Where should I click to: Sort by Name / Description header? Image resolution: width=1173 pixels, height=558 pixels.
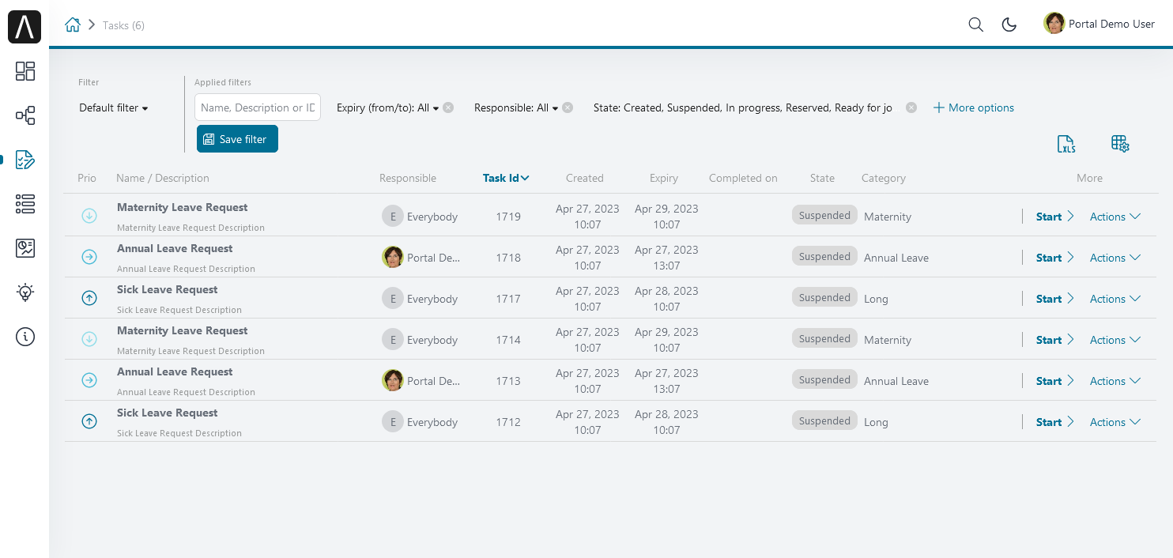(x=163, y=178)
